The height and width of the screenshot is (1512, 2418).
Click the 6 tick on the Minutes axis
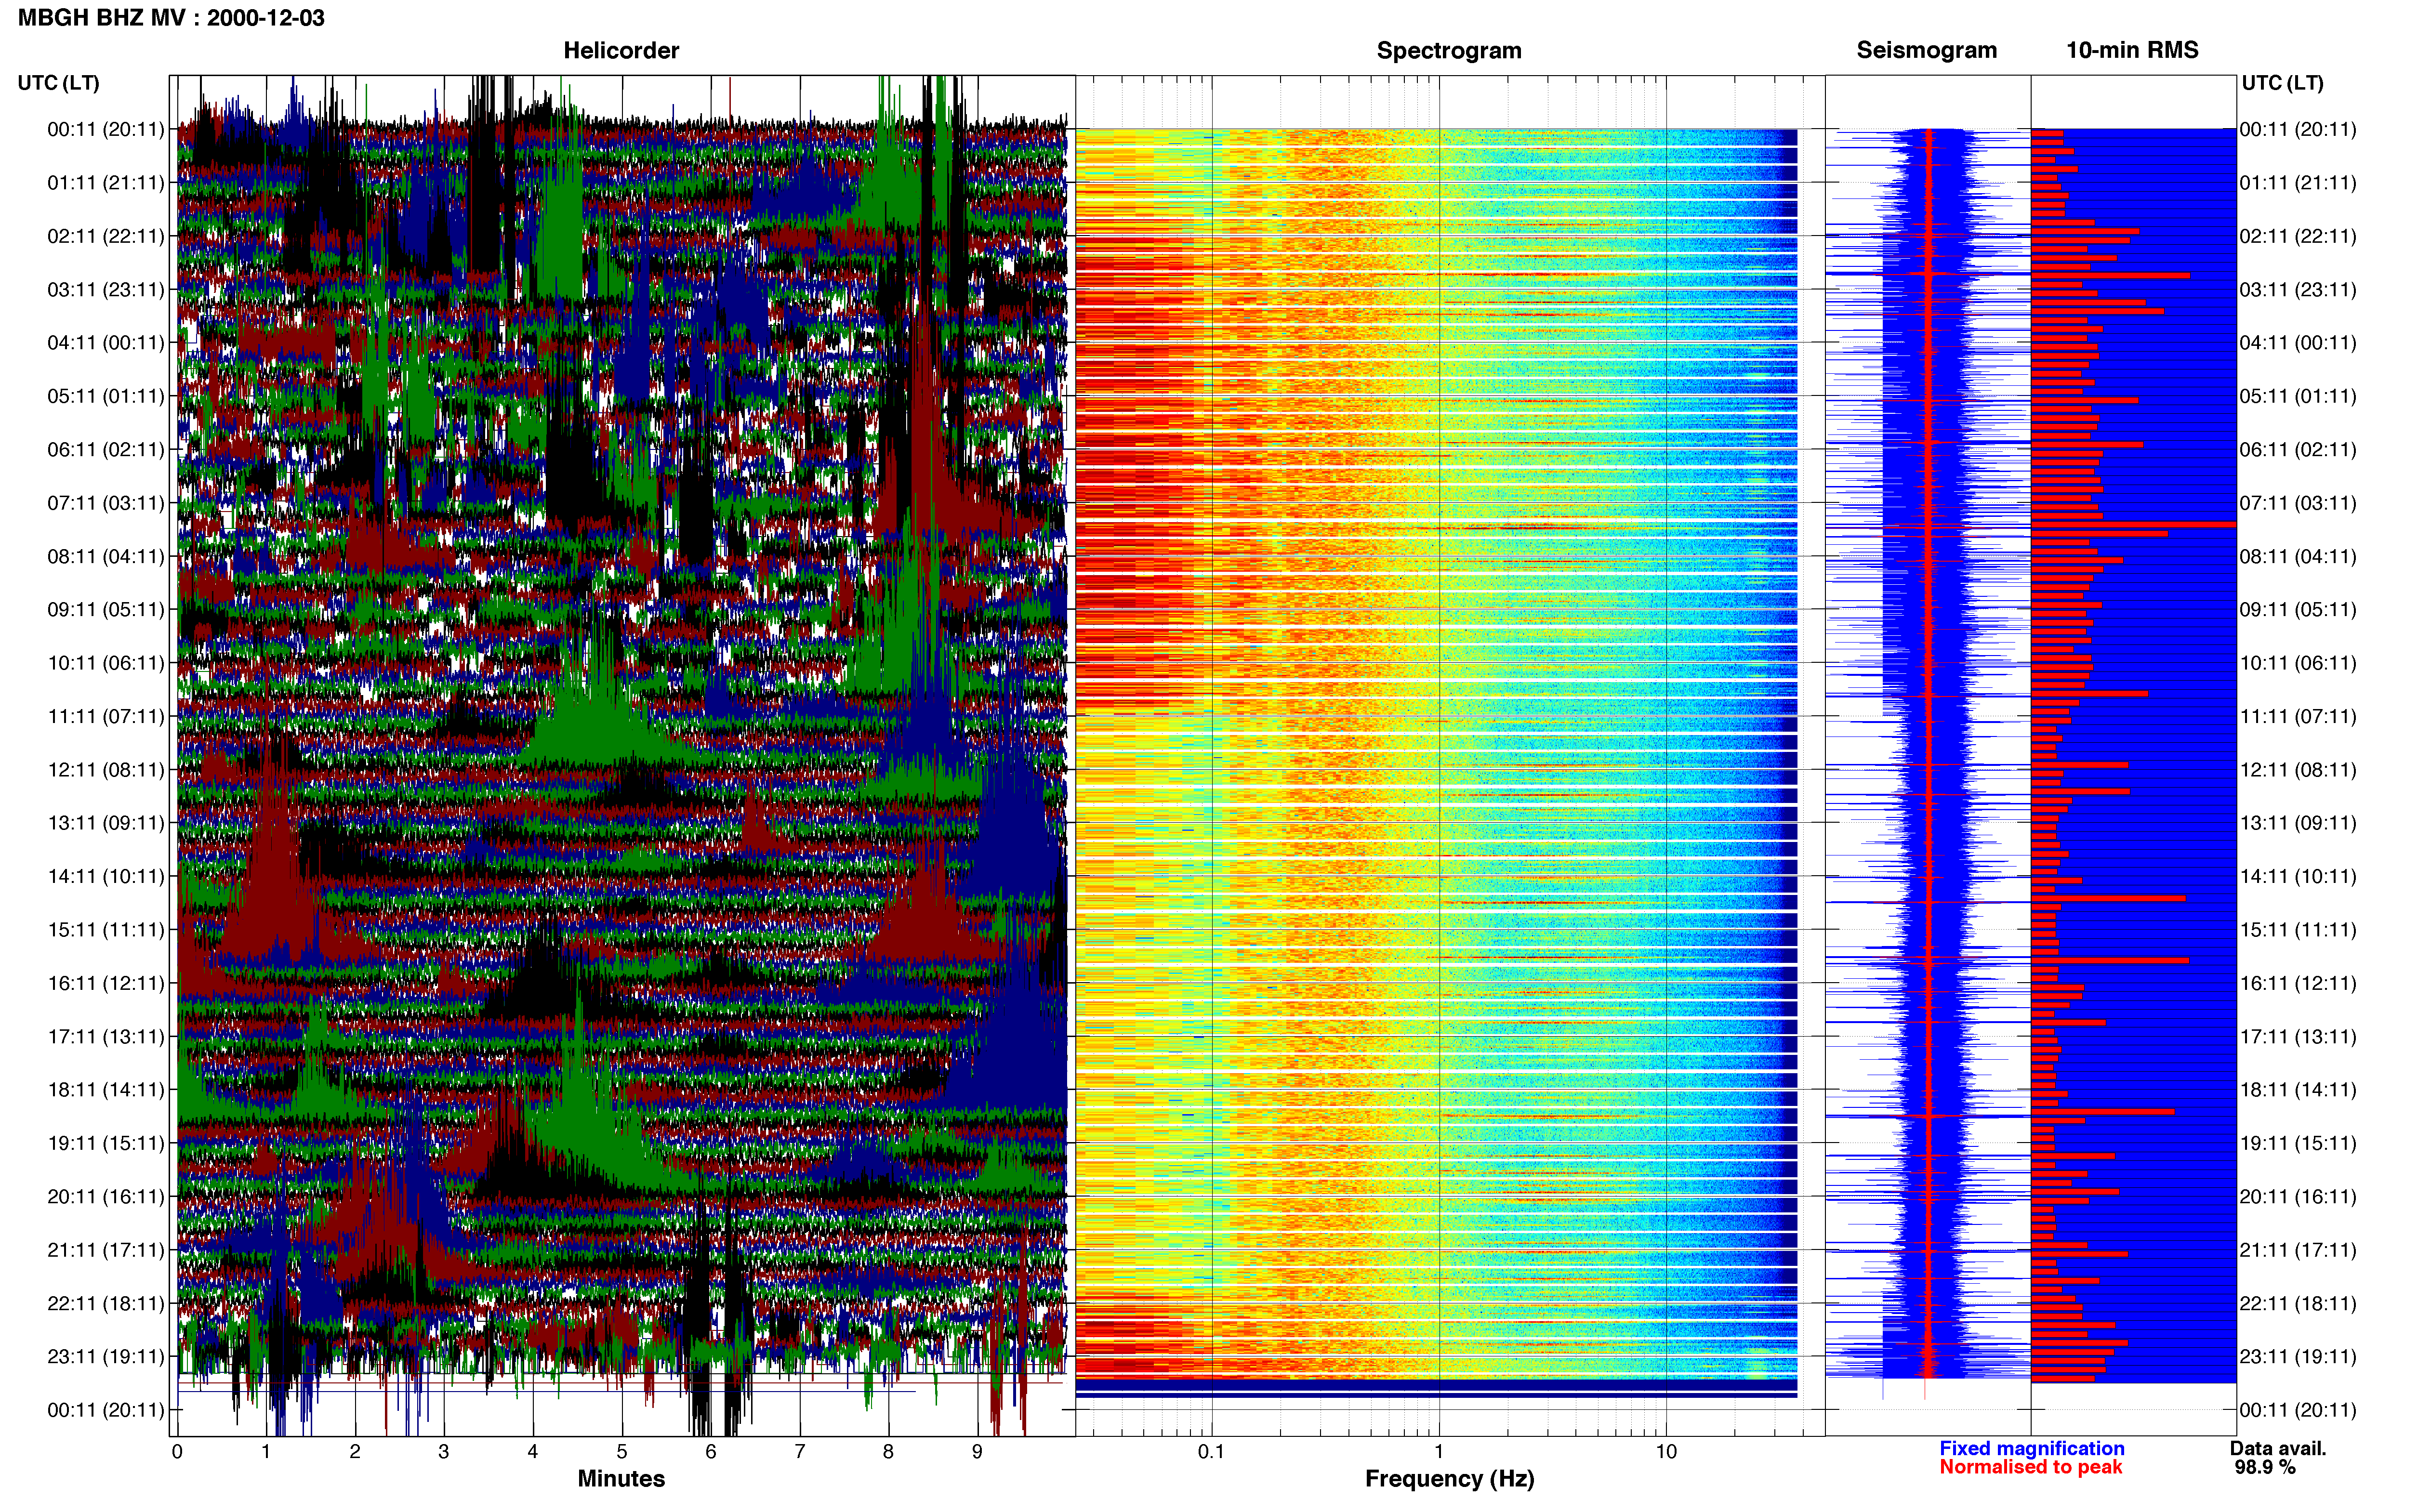pyautogui.click(x=711, y=1451)
